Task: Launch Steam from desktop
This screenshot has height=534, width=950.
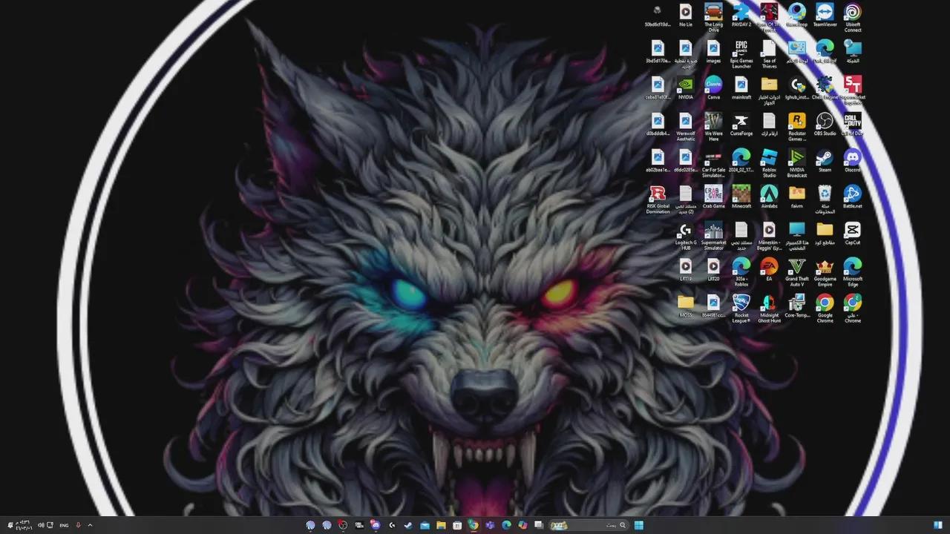Action: coord(825,160)
